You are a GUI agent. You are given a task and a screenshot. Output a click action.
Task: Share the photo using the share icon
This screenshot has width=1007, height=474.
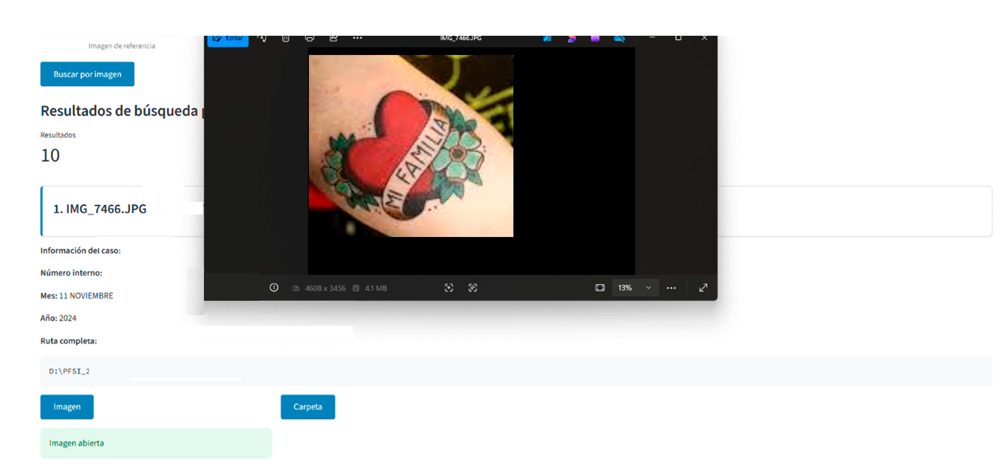point(334,38)
